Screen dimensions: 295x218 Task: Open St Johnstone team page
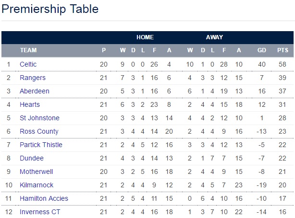(39, 118)
